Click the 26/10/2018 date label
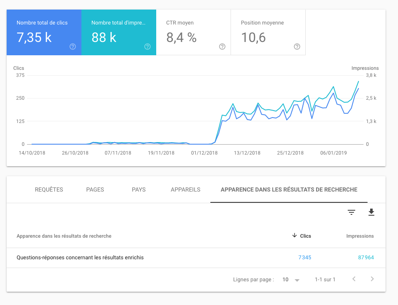The width and height of the screenshot is (398, 305). [75, 153]
